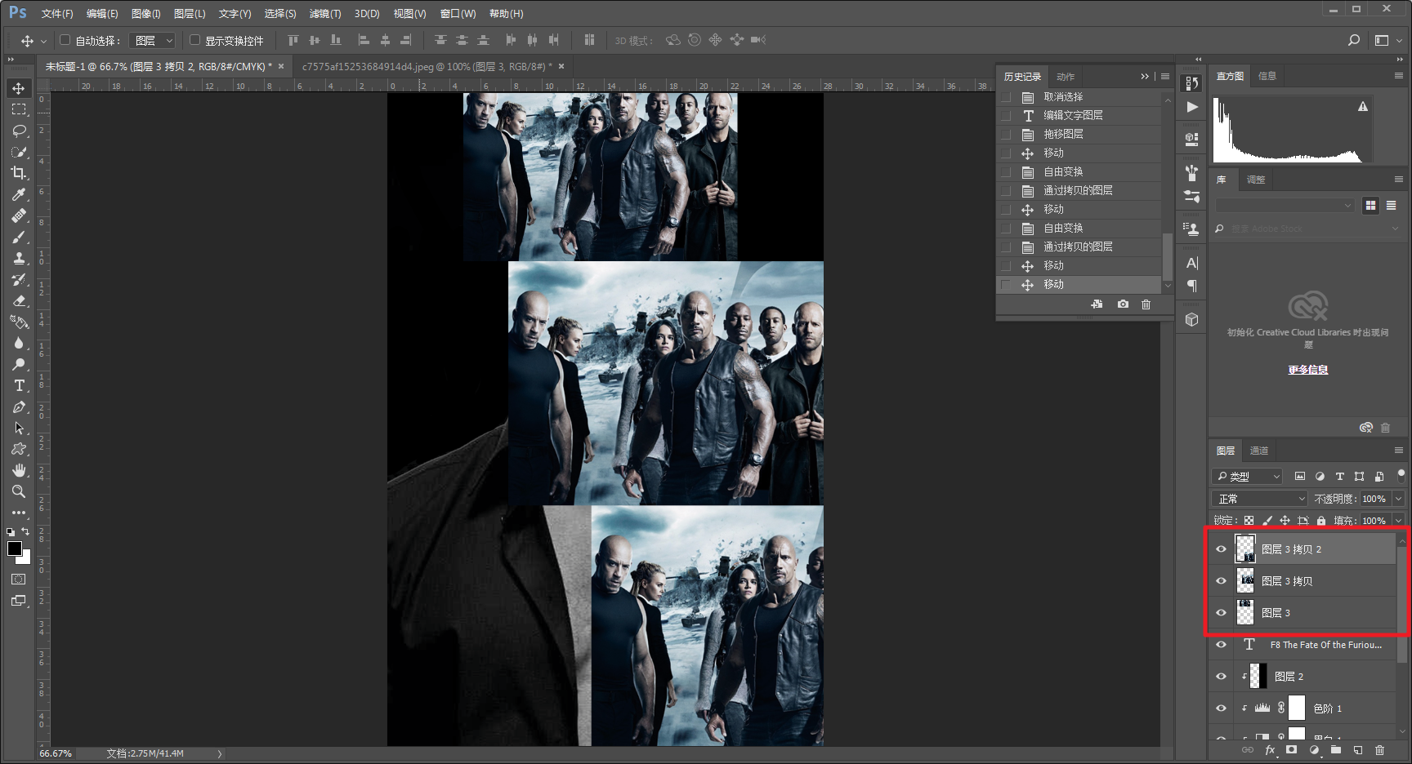This screenshot has width=1412, height=764.
Task: Switch to the 调整 tab
Action: pos(1256,180)
